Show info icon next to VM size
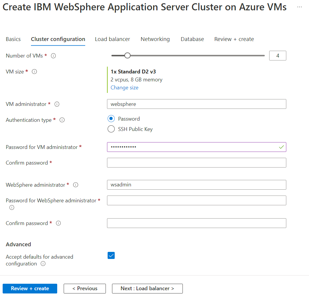 click(x=34, y=72)
